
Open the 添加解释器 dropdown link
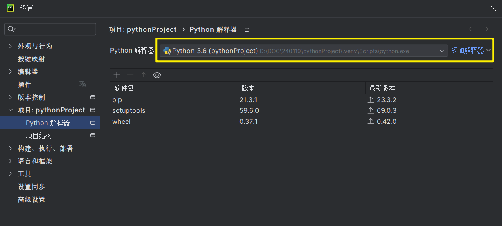pos(470,51)
